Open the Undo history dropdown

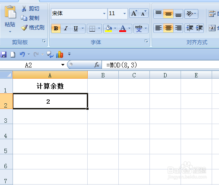(x=29, y=54)
